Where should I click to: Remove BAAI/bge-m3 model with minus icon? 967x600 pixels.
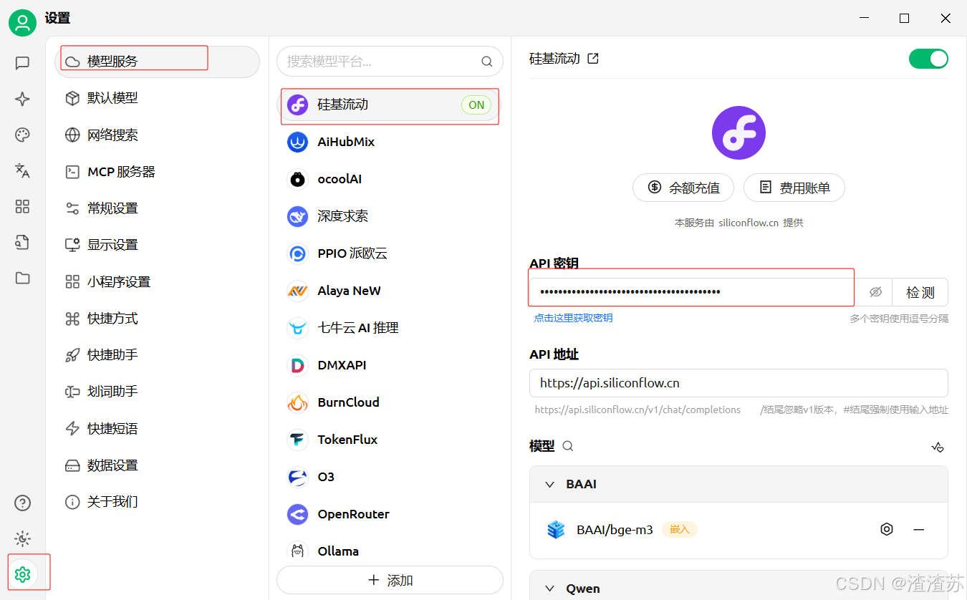point(919,530)
